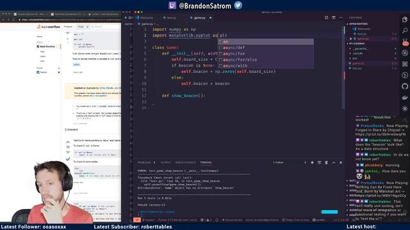410x230 pixels.
Task: Click the 'class Game:' line in the editor
Action: [x=165, y=47]
